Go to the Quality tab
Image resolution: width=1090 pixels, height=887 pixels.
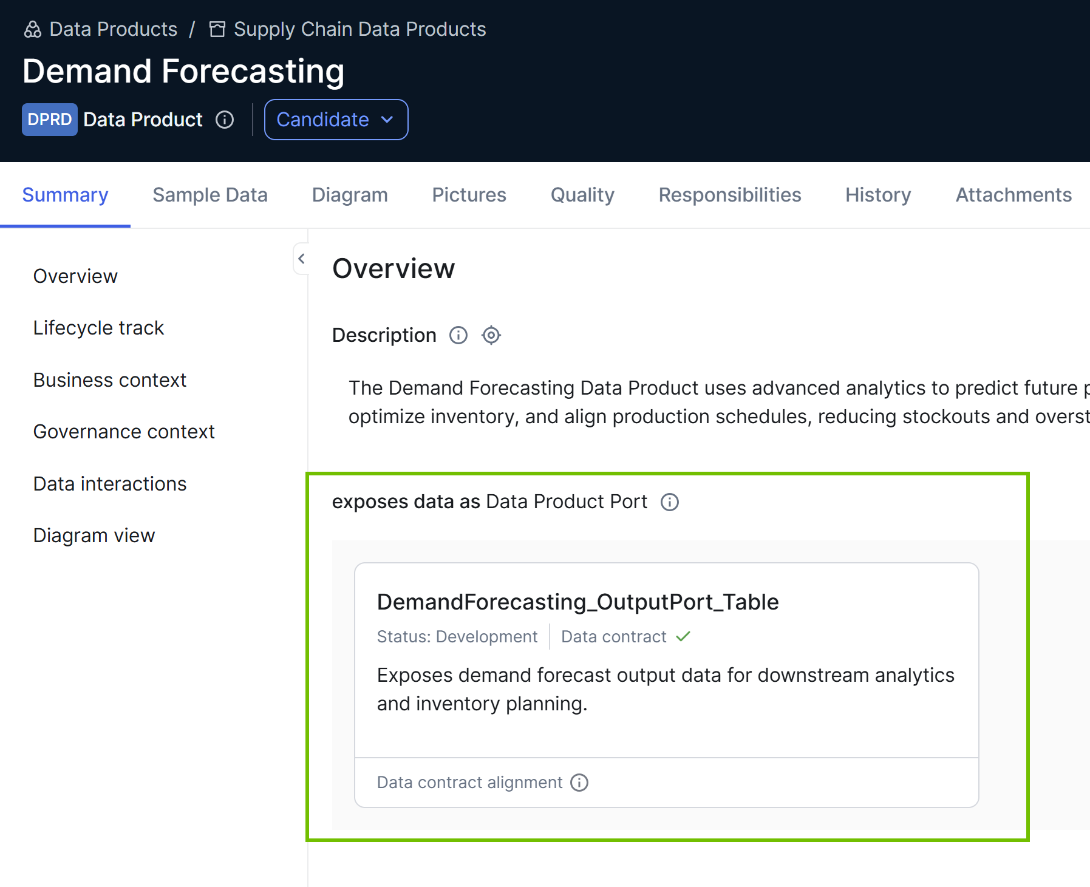click(582, 195)
